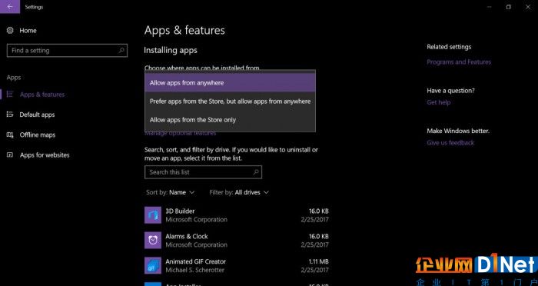The image size is (538, 286).
Task: Click the Default apps sidebar icon
Action: tap(10, 115)
